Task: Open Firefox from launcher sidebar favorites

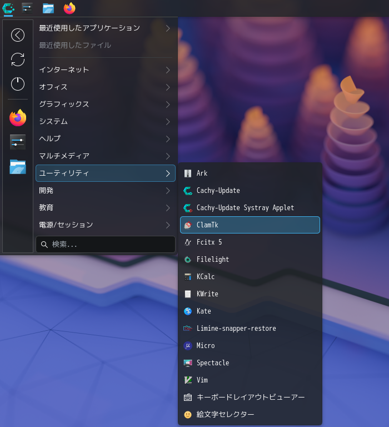Action: 18,118
